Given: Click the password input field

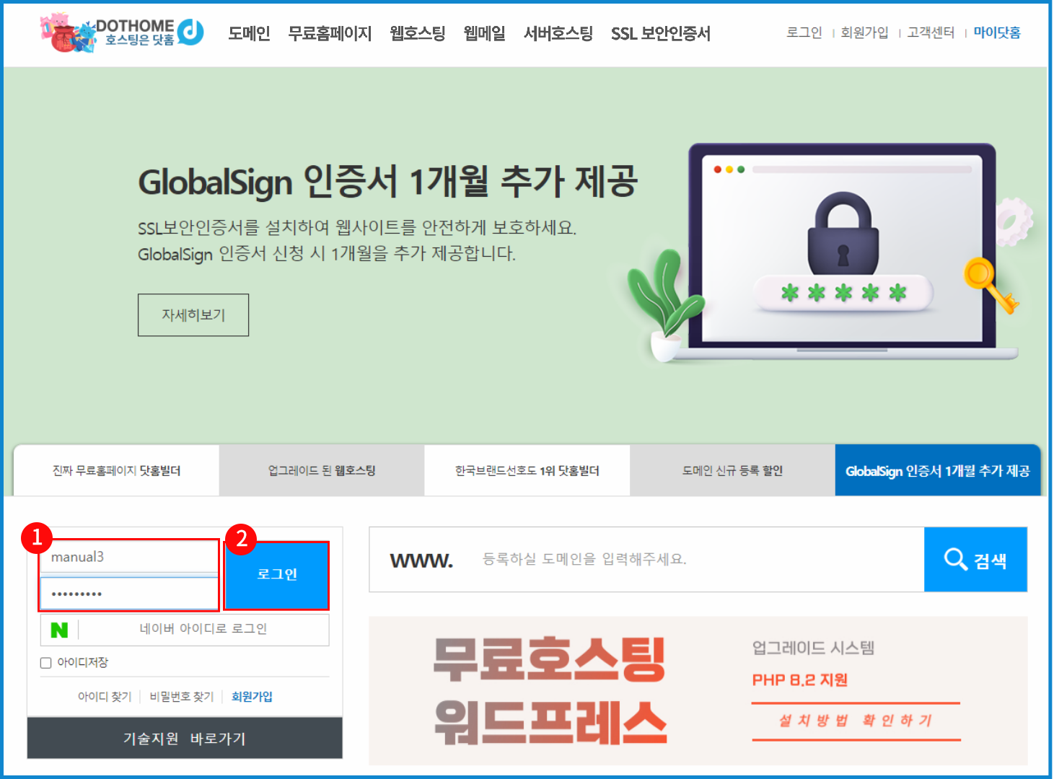Looking at the screenshot, I should tap(129, 594).
